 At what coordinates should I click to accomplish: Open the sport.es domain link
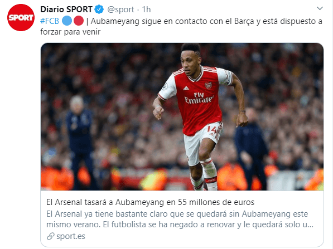(71, 236)
